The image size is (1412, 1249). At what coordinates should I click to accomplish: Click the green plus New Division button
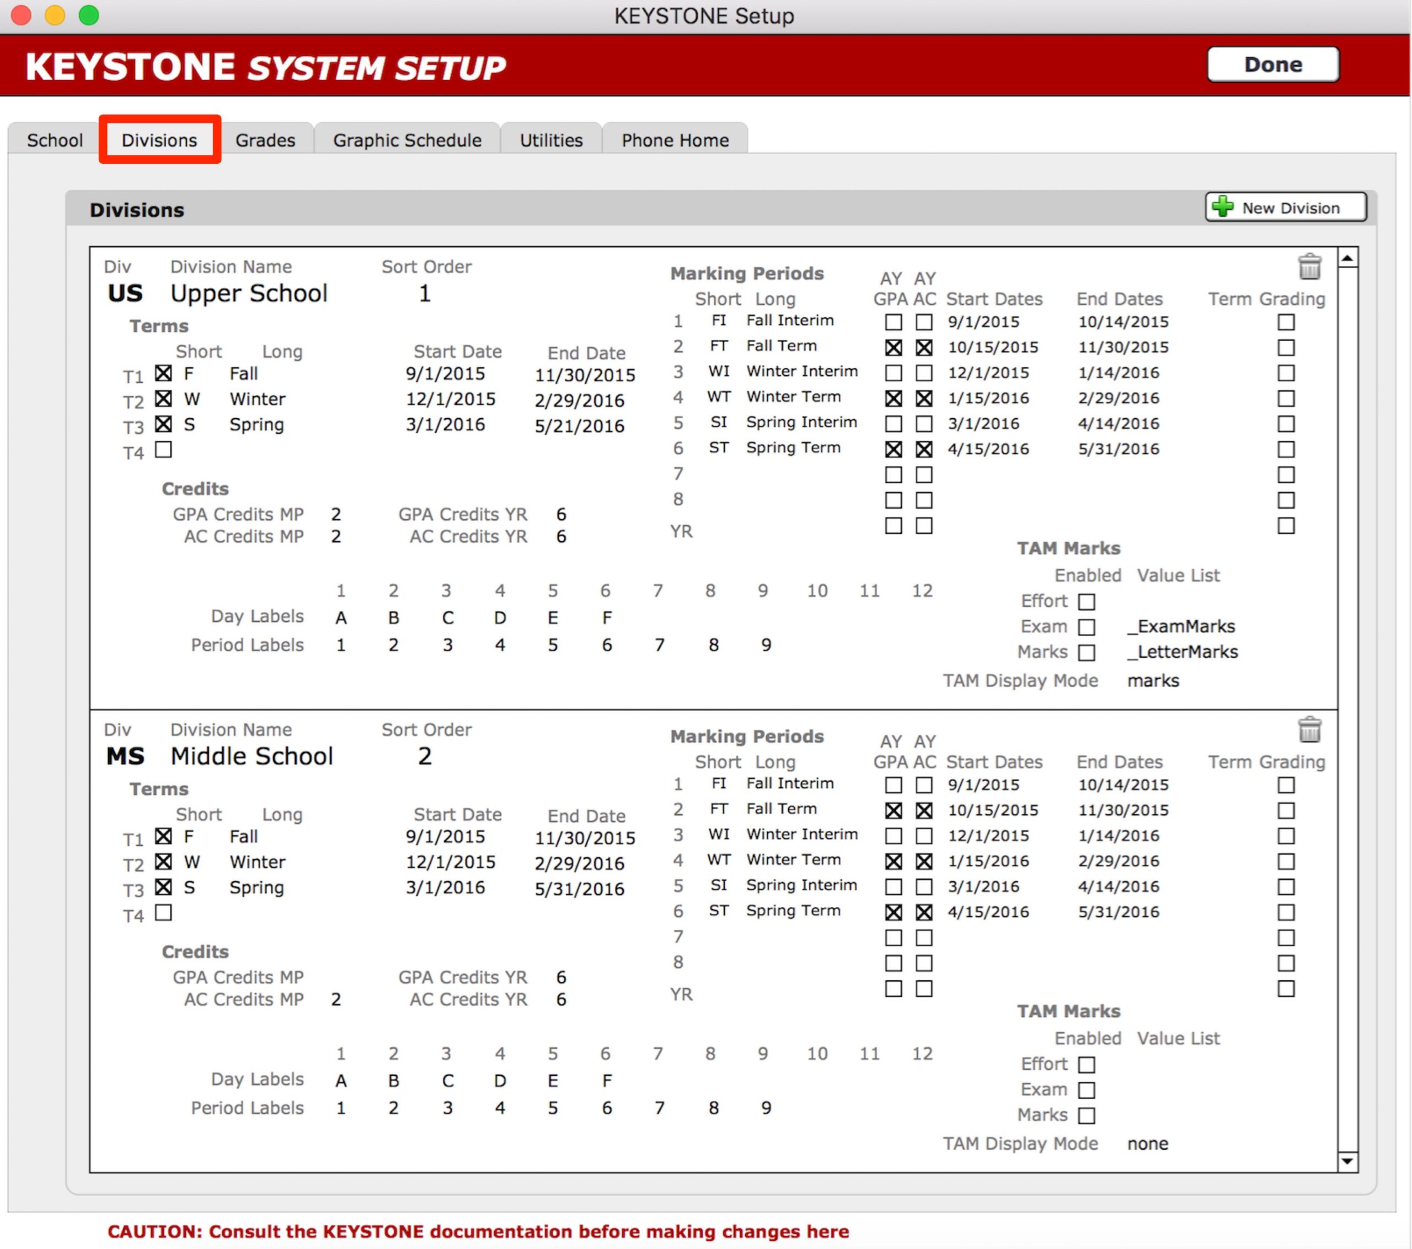click(x=1286, y=207)
